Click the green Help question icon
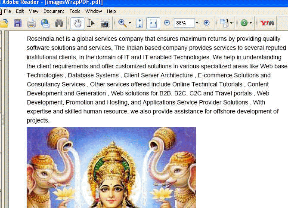Image resolution: width=288 pixels, height=208 pixels. (x=244, y=23)
